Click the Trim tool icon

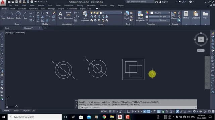tap(47, 13)
